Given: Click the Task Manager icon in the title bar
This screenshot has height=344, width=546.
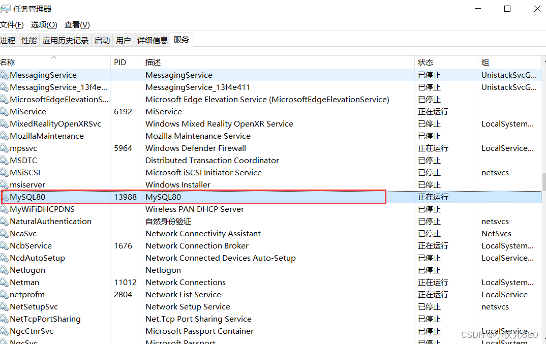Looking at the screenshot, I should [6, 8].
